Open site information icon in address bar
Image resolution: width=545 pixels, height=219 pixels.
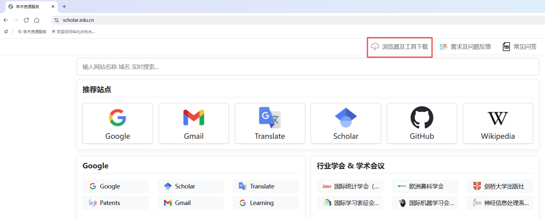[57, 20]
